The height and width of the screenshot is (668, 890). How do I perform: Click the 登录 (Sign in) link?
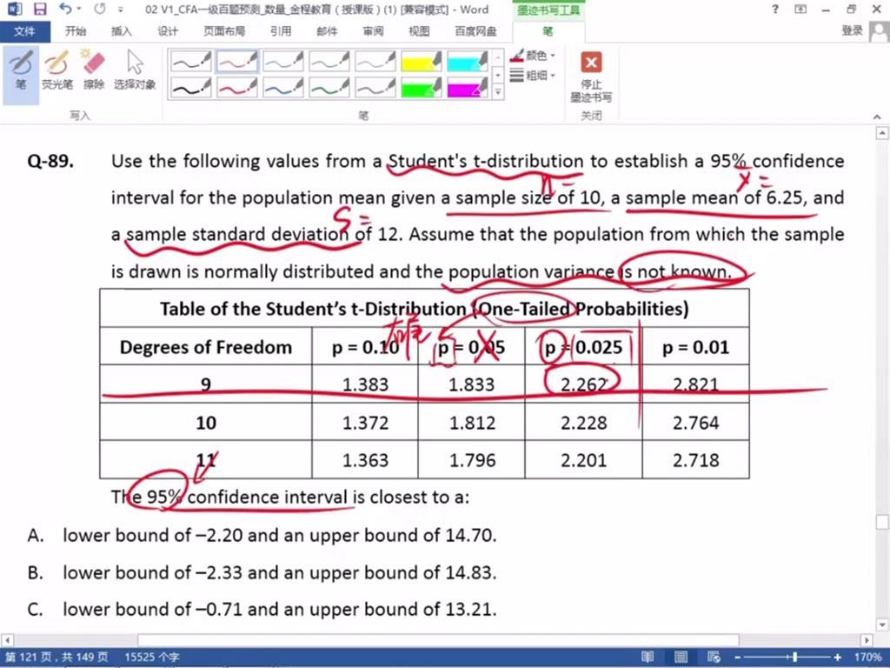click(x=852, y=31)
